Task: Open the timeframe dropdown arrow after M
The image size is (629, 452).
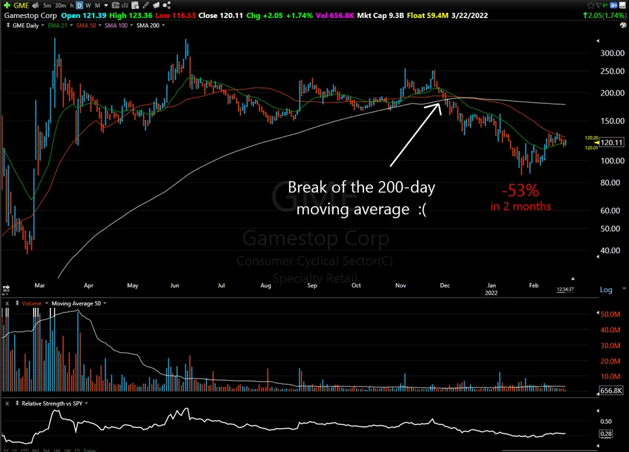Action: point(106,6)
